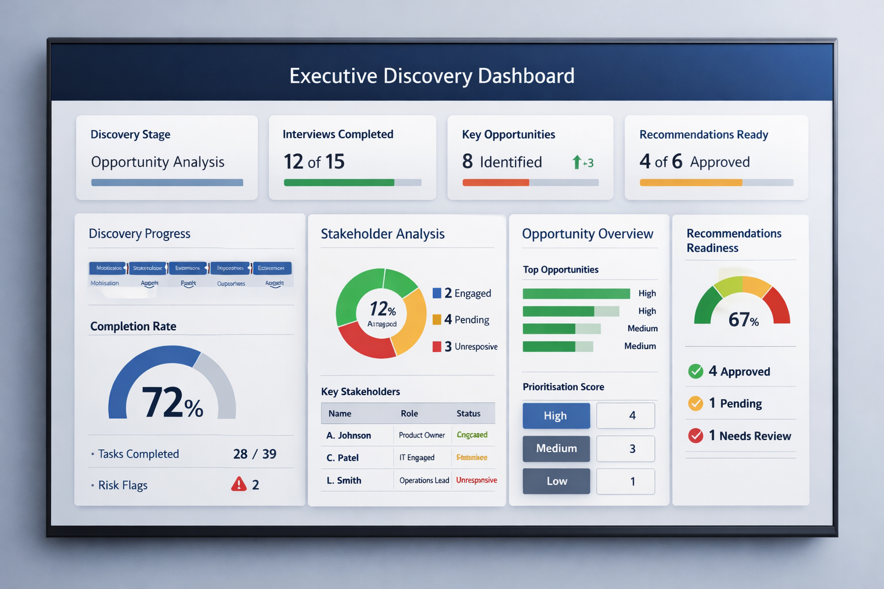
Task: Click the Product Owner role cell
Action: point(422,435)
